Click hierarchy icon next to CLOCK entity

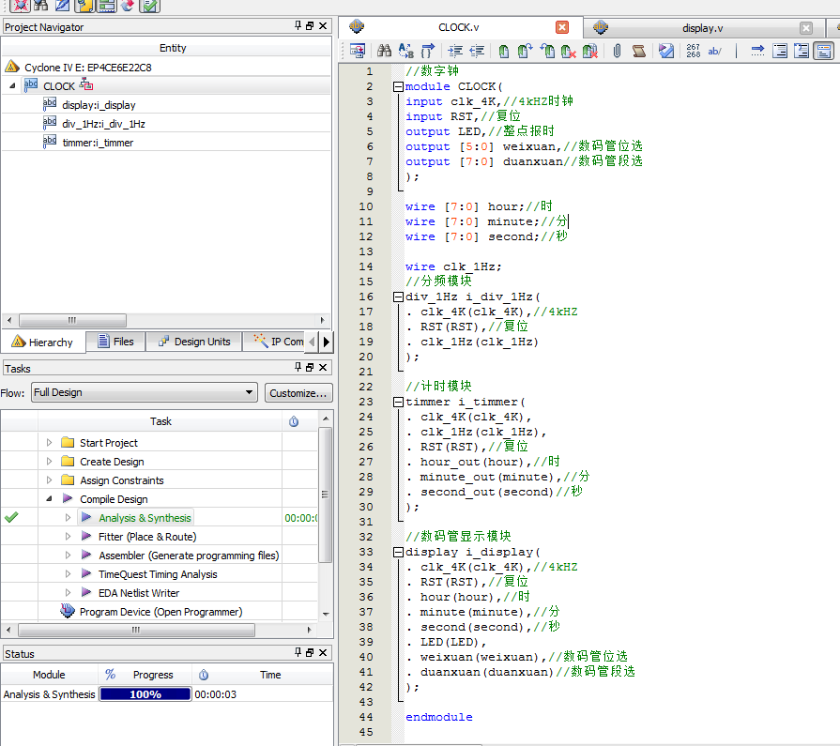[86, 84]
